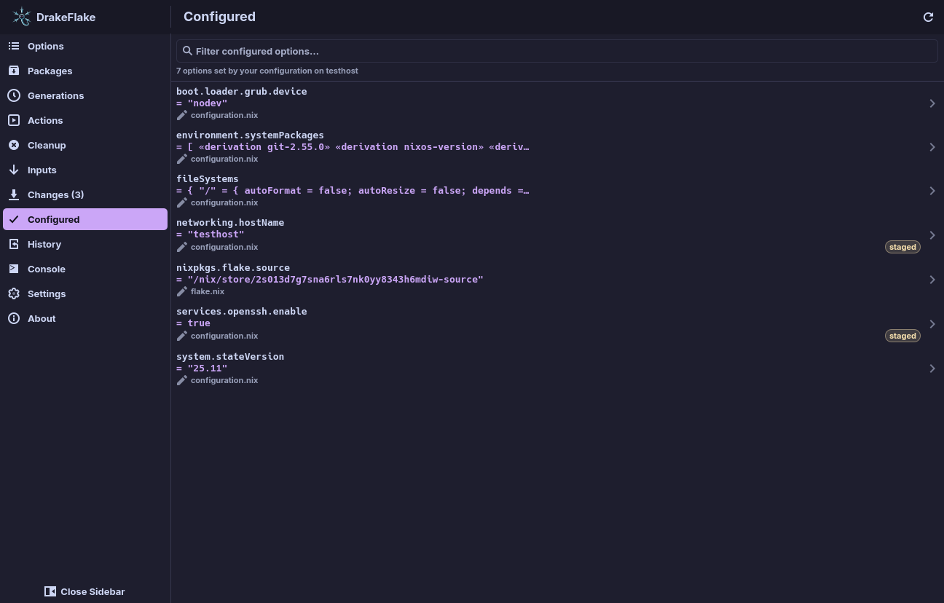Click the Generations clock icon
The height and width of the screenshot is (603, 944).
tap(14, 95)
